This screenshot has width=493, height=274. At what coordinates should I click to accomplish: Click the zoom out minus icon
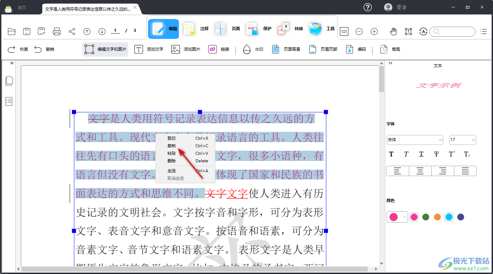[359, 32]
